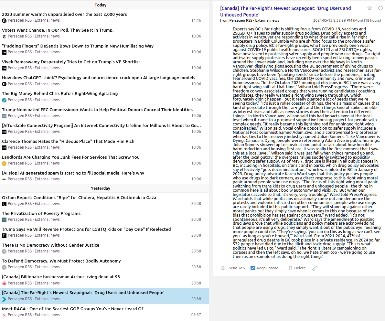Click favicon on FEC Commissioner article
This screenshot has height=321, width=385.
[x=4, y=116]
